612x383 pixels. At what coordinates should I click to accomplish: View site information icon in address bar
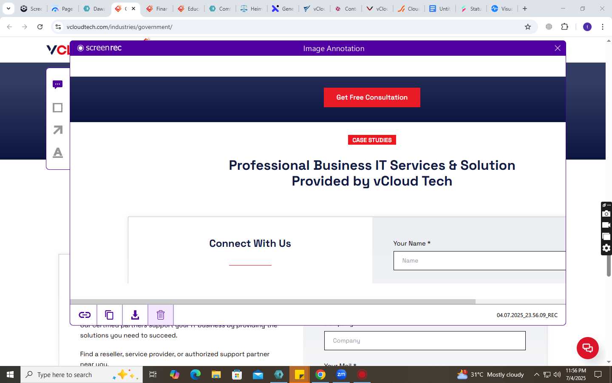coord(58,27)
